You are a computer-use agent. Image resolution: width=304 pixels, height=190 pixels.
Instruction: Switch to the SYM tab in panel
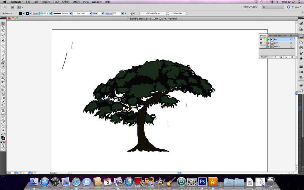pos(284,36)
